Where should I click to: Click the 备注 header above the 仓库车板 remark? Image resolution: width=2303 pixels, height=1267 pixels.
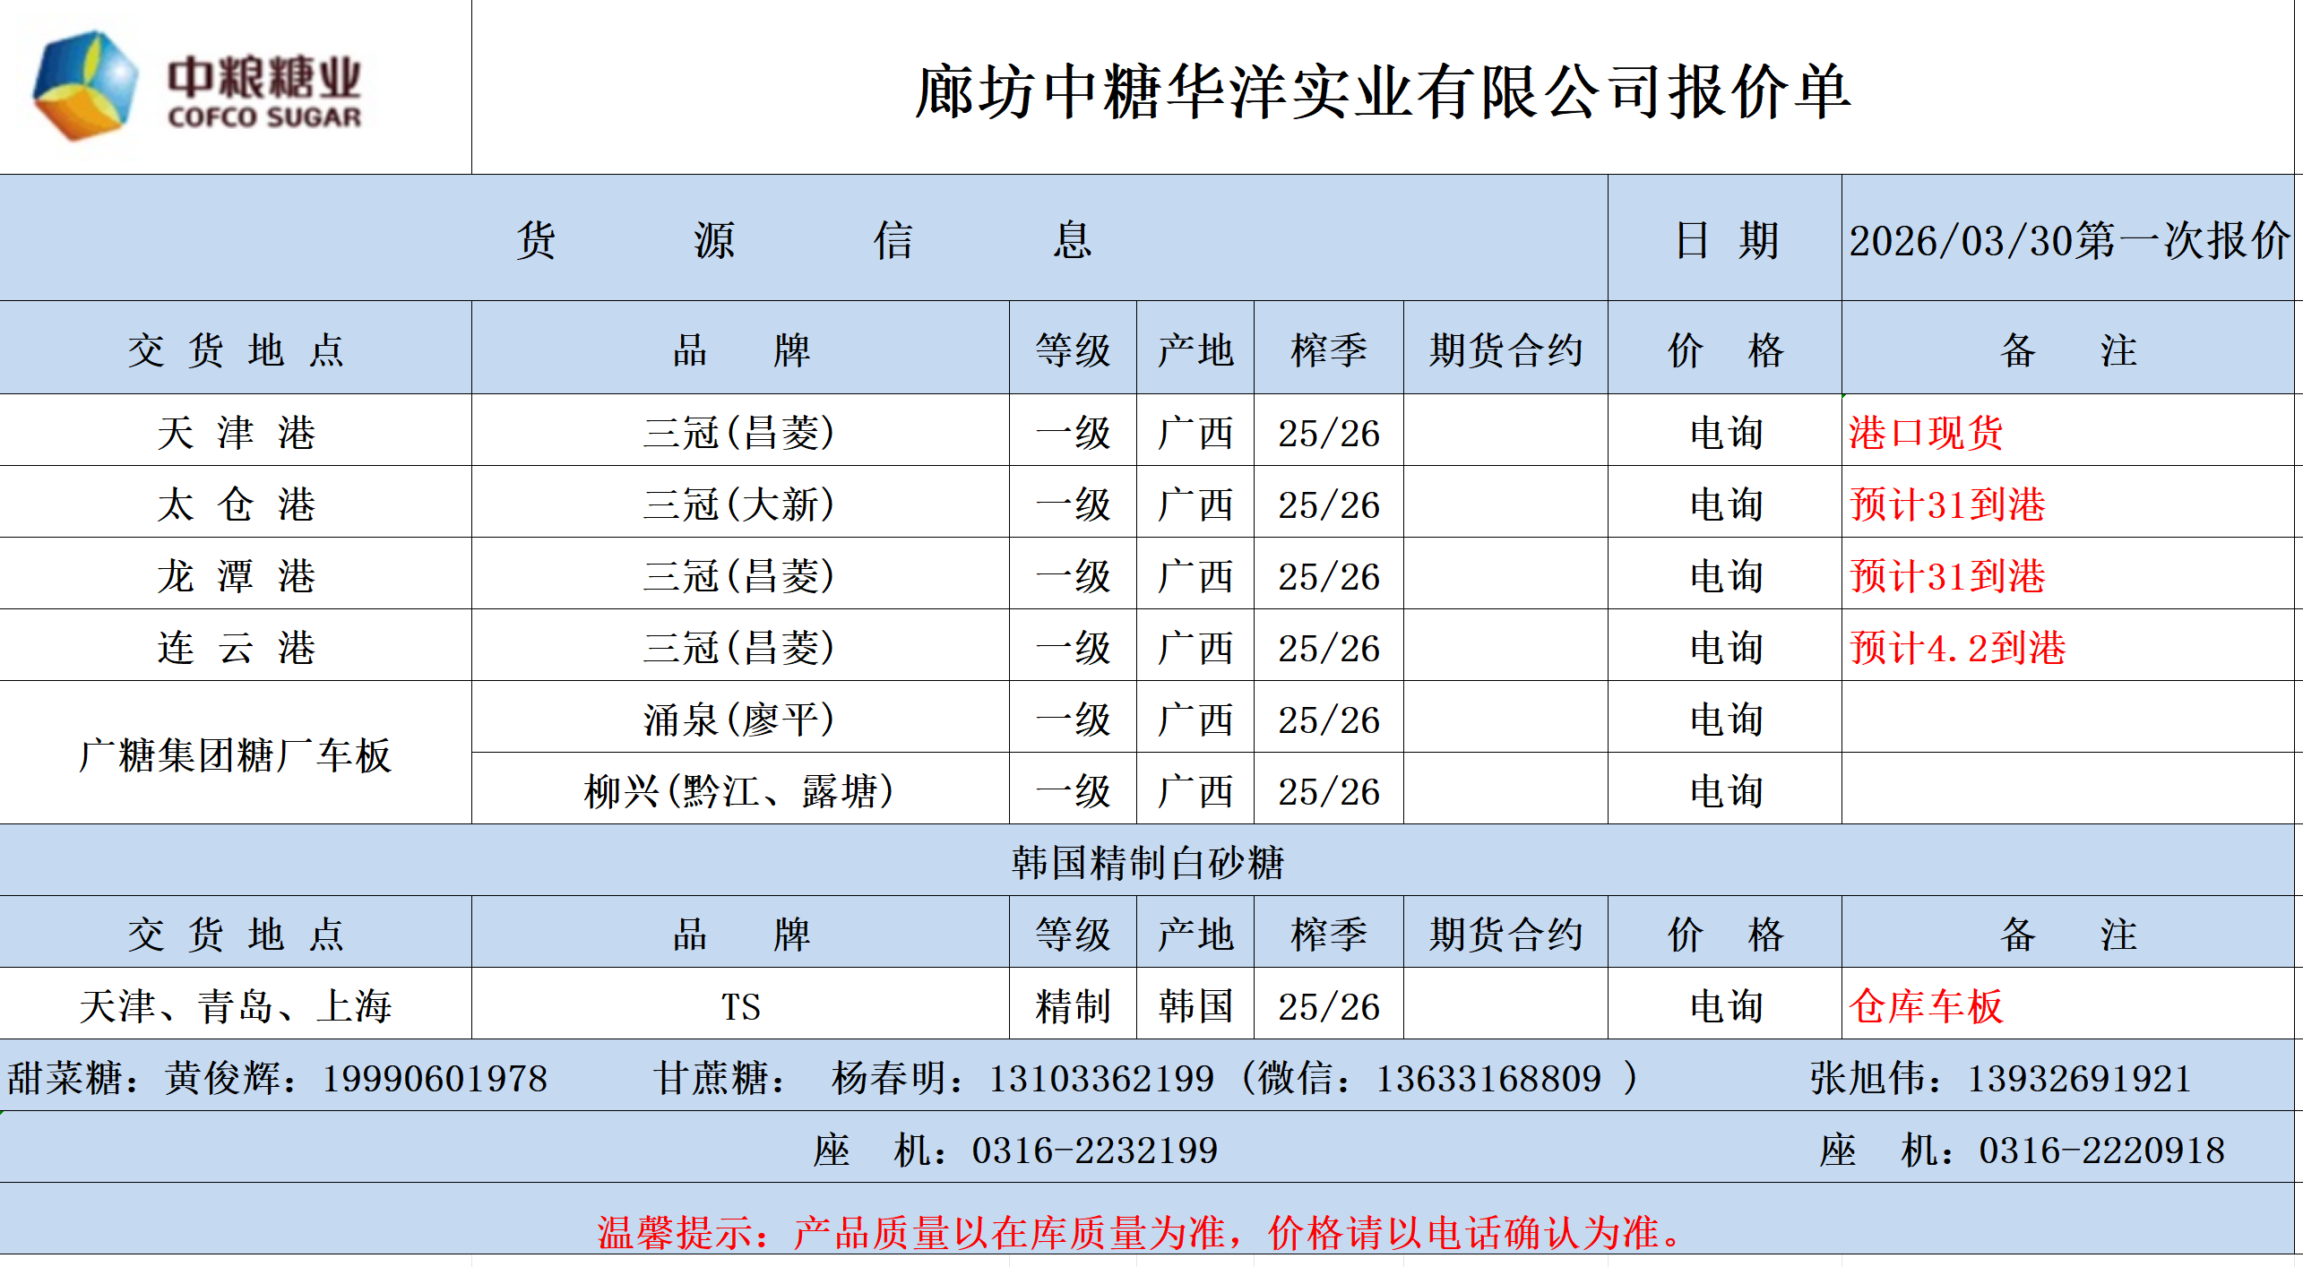(x=2068, y=934)
